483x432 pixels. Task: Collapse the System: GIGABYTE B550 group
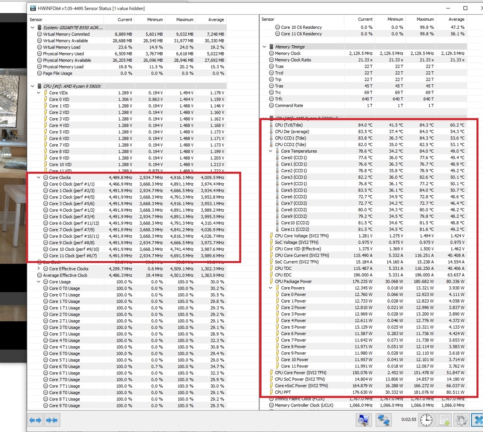tap(33, 27)
